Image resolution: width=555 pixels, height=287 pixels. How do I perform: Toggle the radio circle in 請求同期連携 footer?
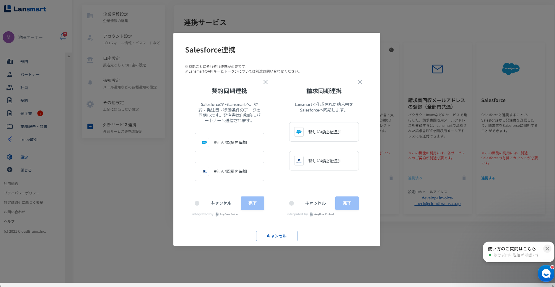(292, 203)
